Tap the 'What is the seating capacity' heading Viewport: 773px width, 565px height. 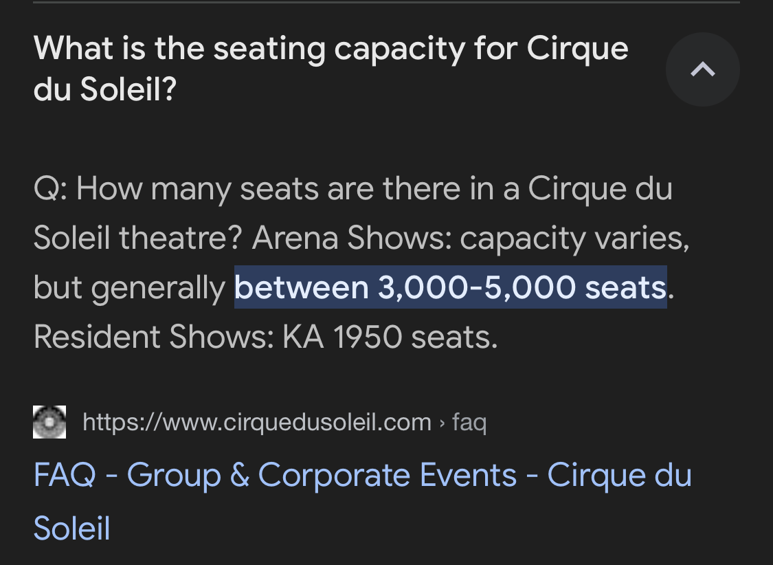click(x=331, y=69)
